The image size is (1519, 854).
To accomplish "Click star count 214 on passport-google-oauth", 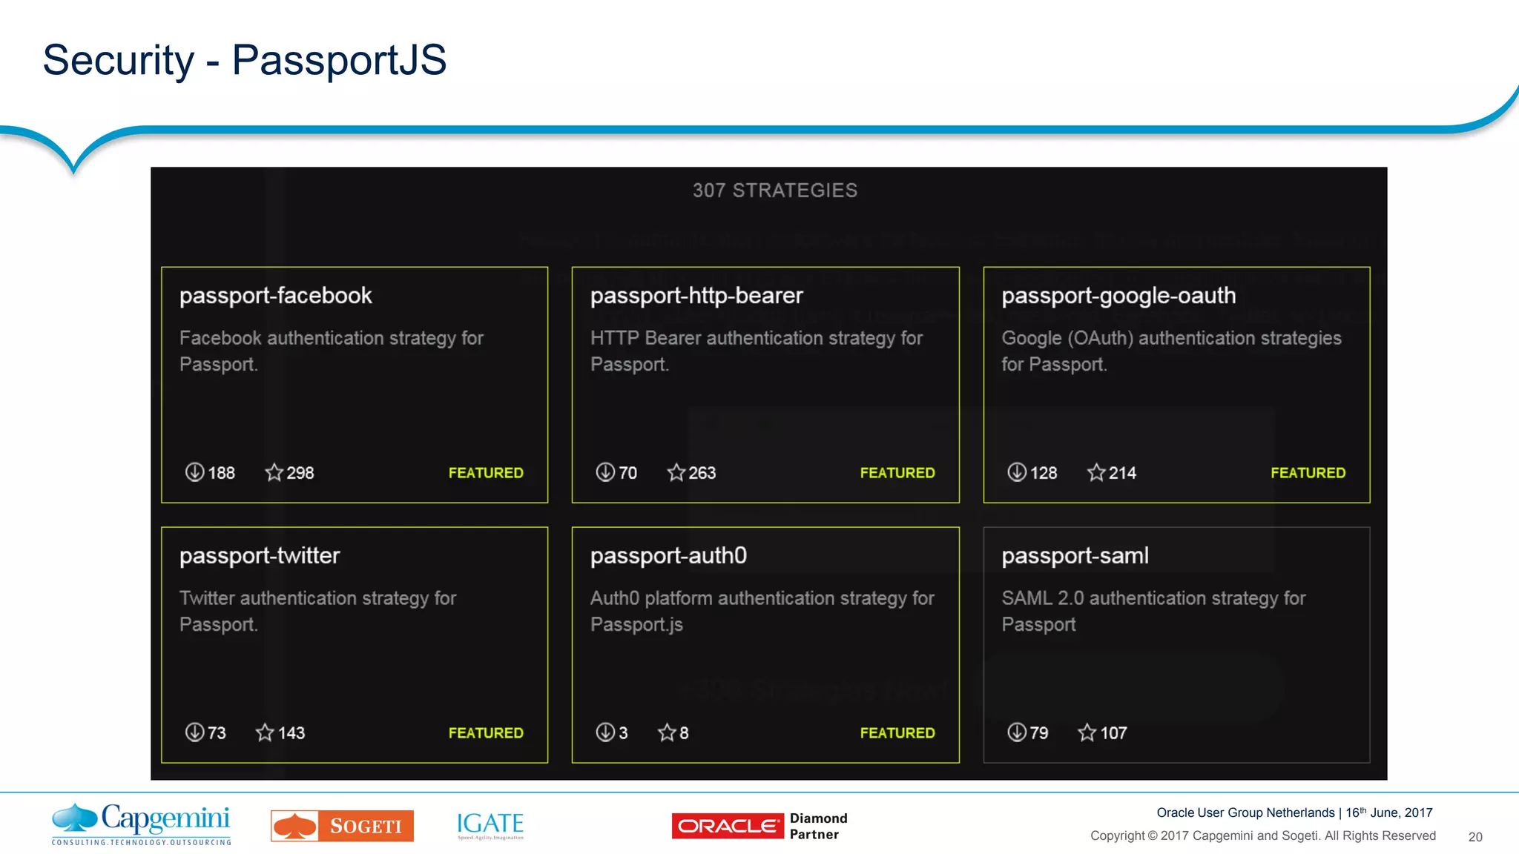I will [1122, 473].
